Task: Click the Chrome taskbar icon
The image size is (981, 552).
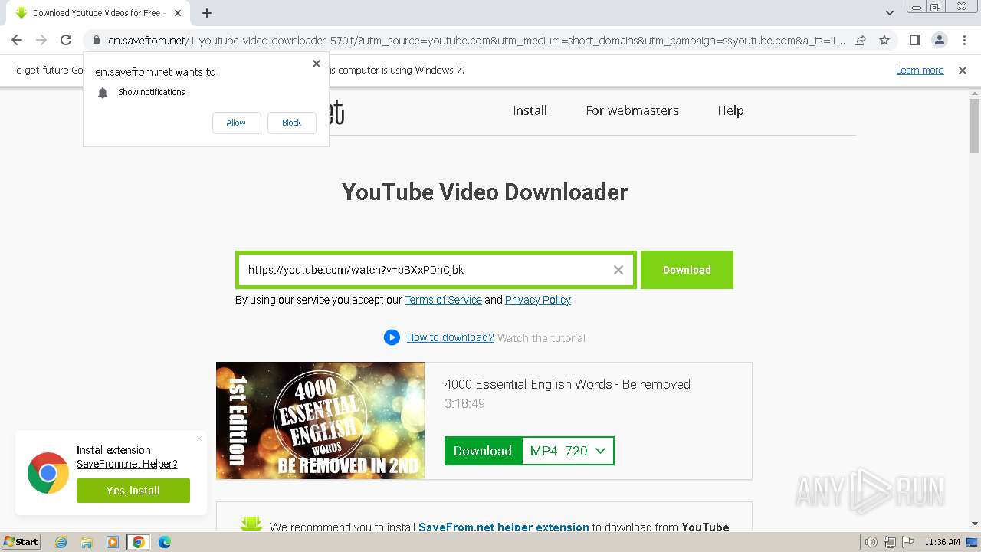Action: point(139,542)
